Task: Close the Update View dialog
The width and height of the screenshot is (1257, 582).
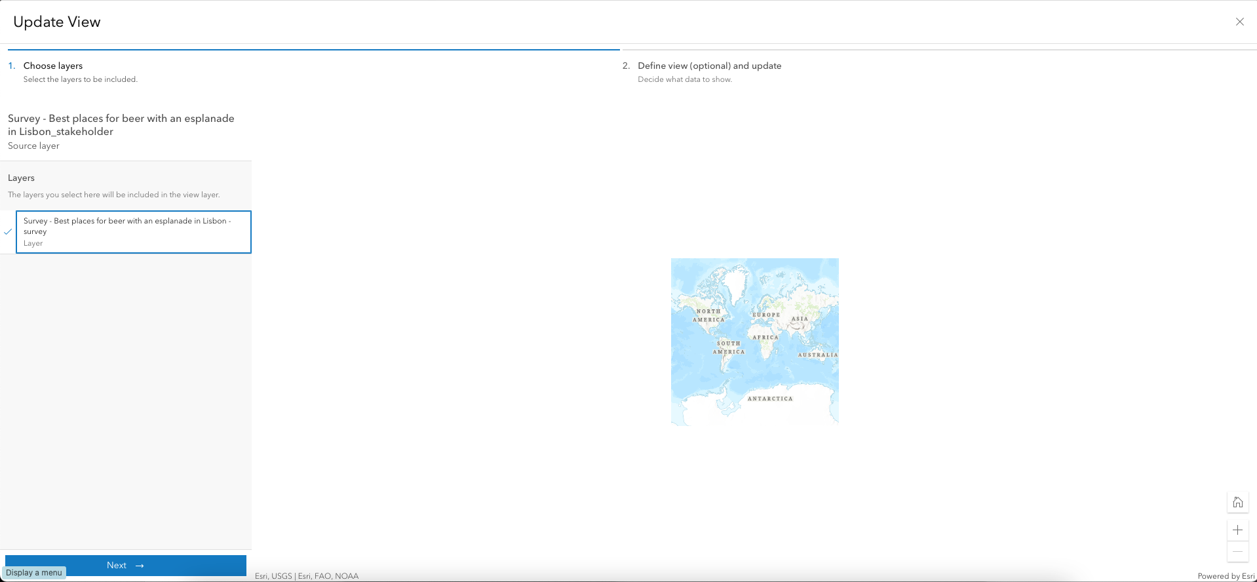Action: (x=1239, y=22)
